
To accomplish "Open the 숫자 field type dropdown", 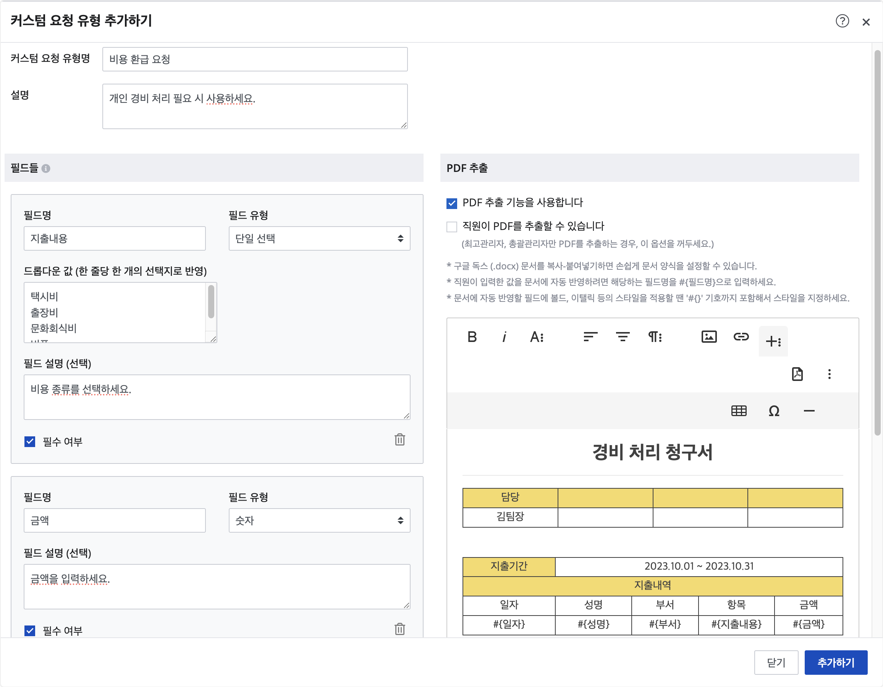I will coord(319,521).
